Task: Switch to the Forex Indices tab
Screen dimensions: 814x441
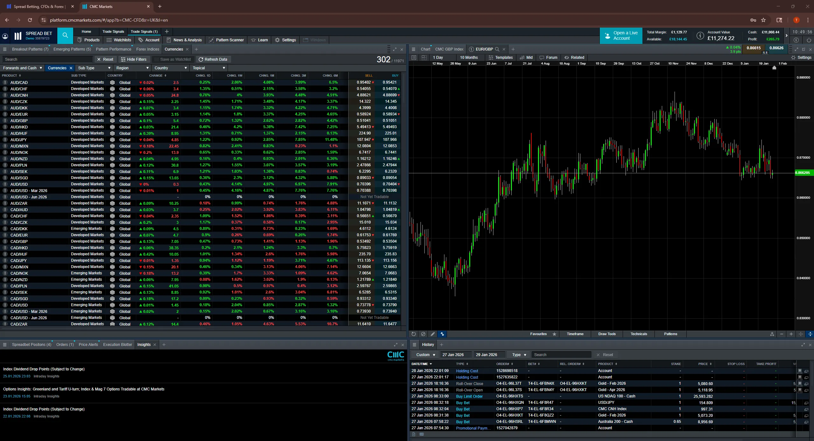Action: click(x=148, y=49)
